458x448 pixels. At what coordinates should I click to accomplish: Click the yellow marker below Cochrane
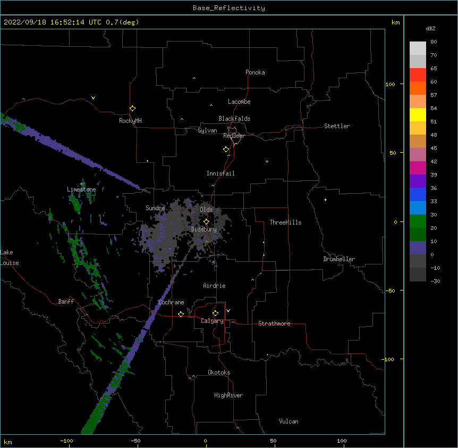tap(181, 314)
